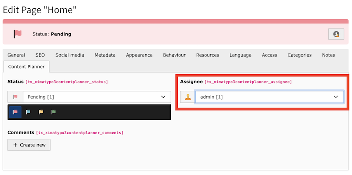Click Create new comment button

[x=29, y=145]
